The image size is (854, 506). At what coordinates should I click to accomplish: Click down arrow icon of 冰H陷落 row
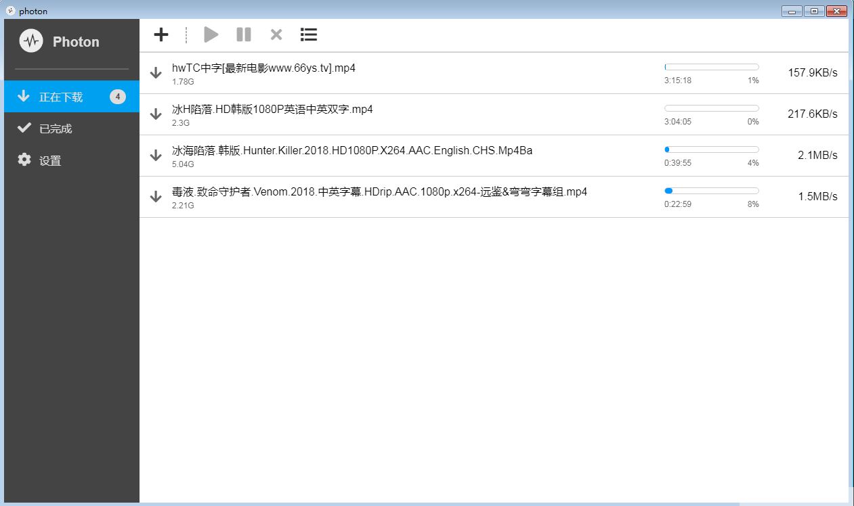point(156,114)
